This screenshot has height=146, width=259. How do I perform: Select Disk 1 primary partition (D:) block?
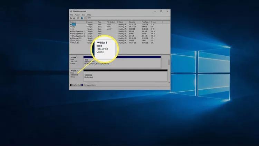(x=122, y=62)
